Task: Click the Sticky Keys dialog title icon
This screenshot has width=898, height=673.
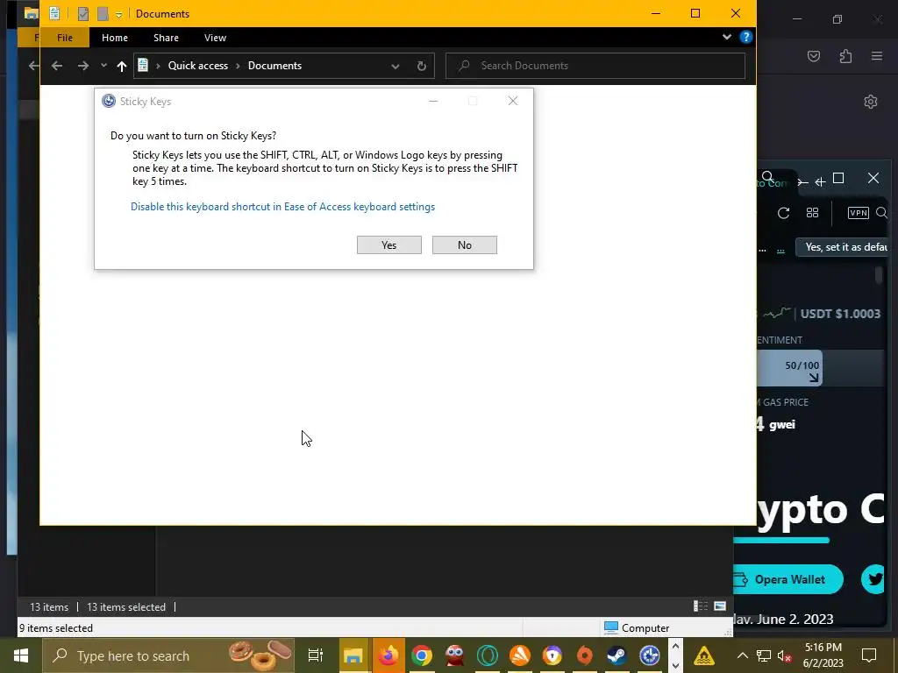Action: [108, 102]
